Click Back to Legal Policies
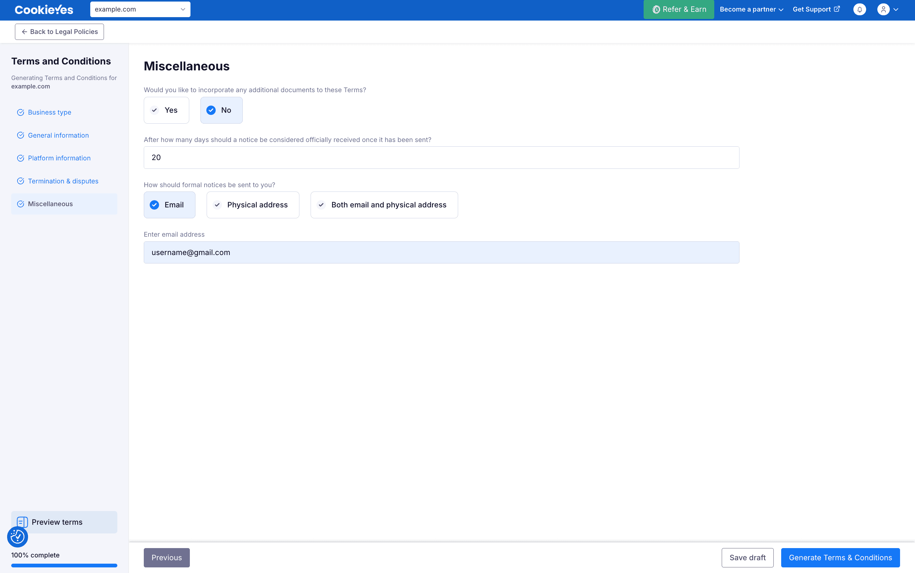The height and width of the screenshot is (573, 915). pyautogui.click(x=59, y=32)
